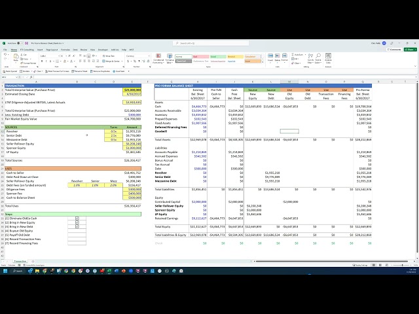Image resolution: width=419 pixels, height=314 pixels.
Task: Collapse the ribbon with the chevron
Action: [415, 66]
